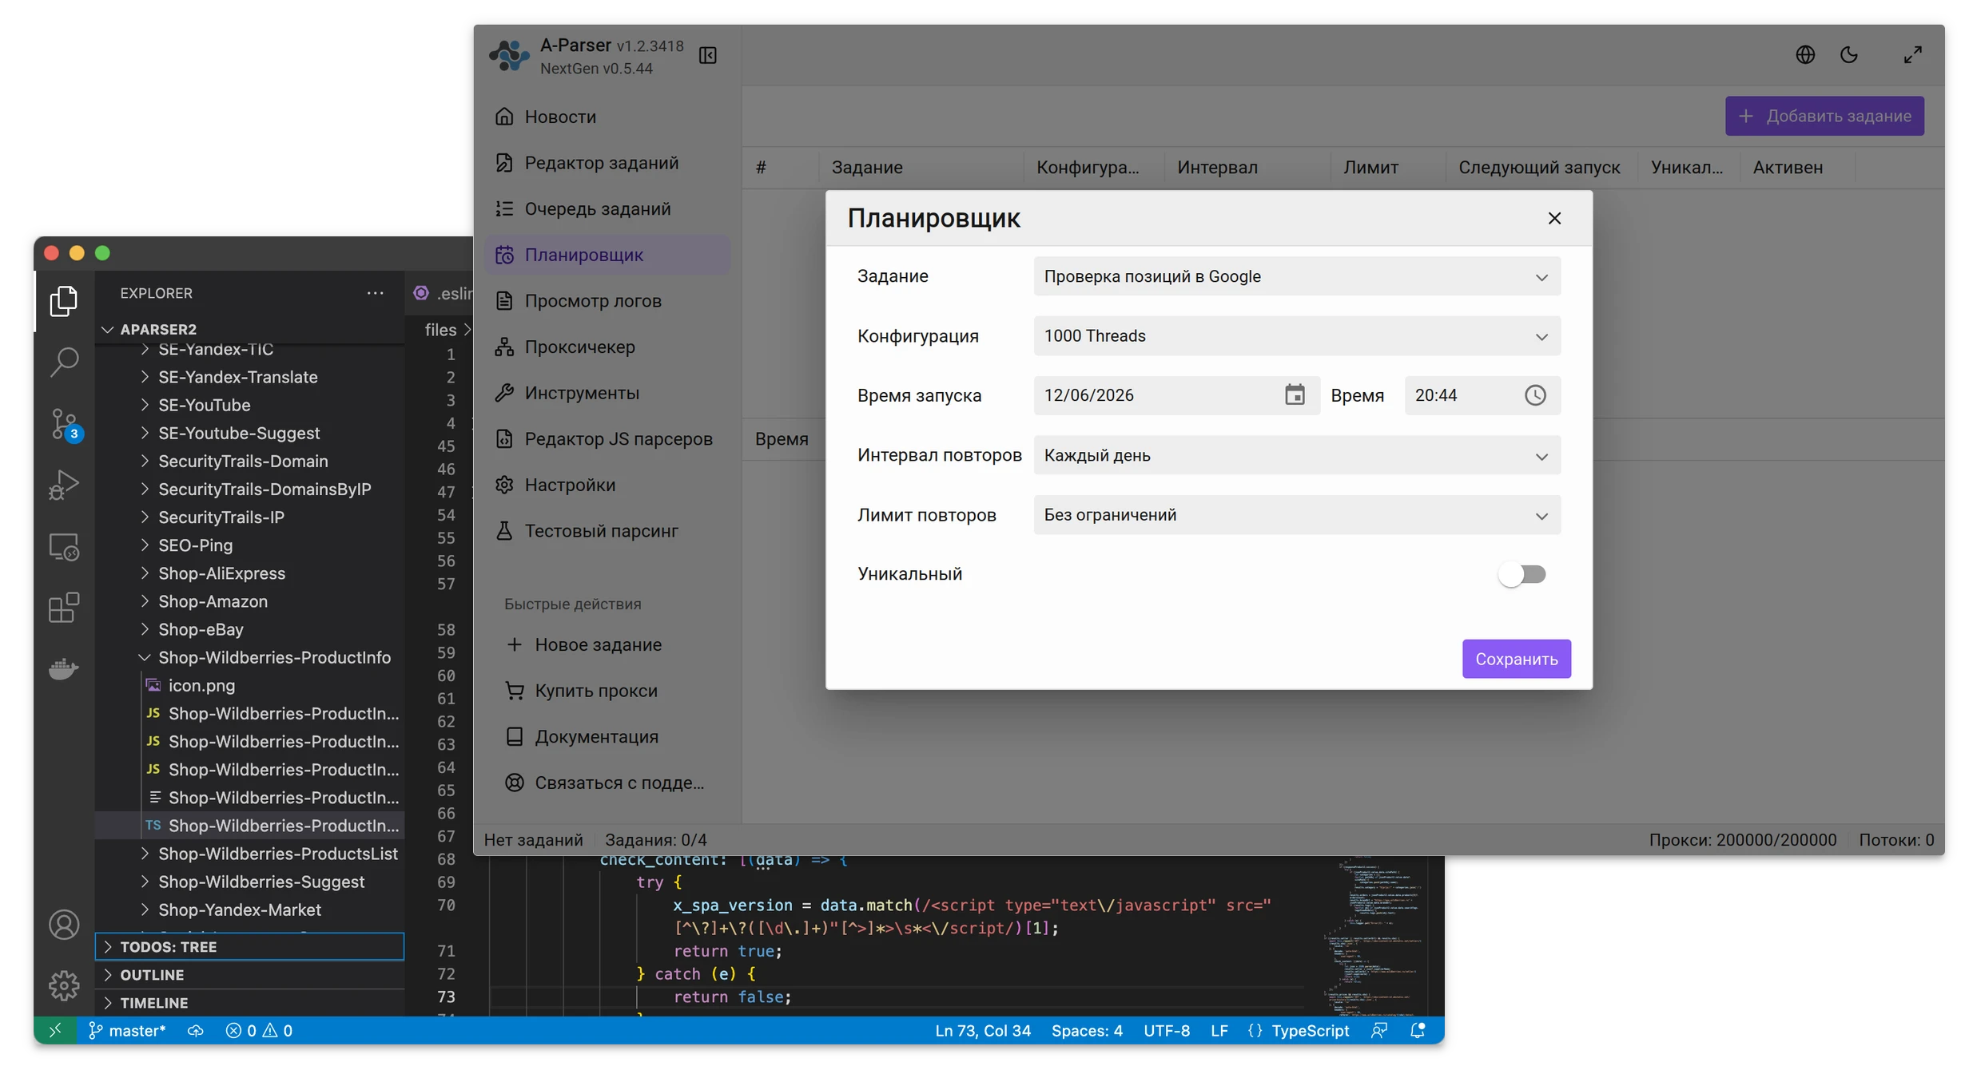This screenshot has width=1969, height=1070.
Task: Click A-Parser logo icon
Action: tap(509, 55)
